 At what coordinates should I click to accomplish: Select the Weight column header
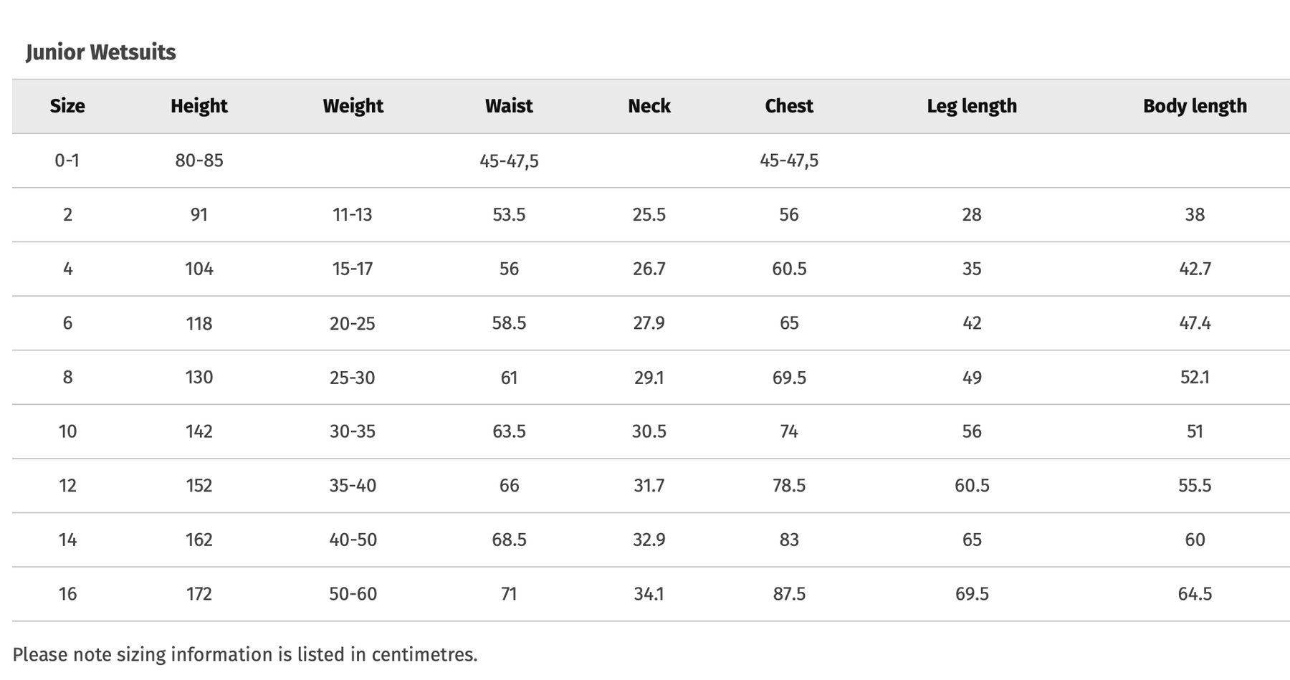(x=353, y=106)
